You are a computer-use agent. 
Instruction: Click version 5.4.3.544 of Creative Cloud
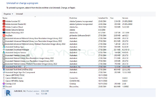coord(126,27)
